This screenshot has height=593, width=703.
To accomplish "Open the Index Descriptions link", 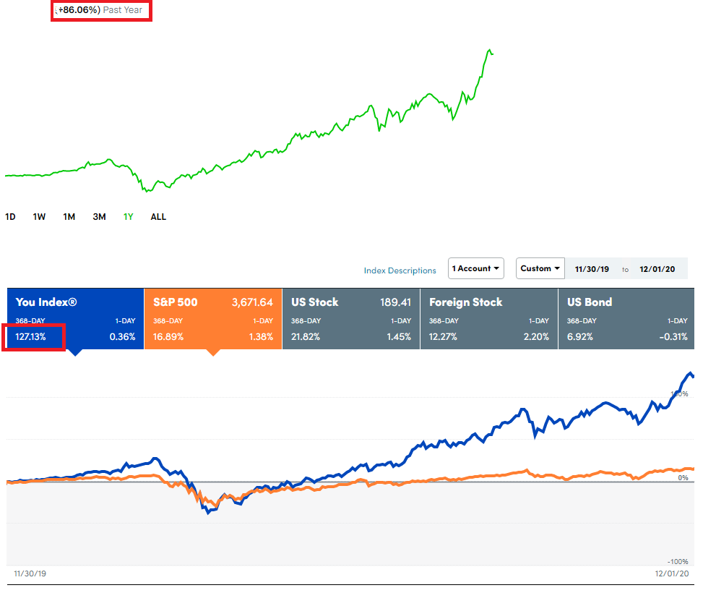I will [x=400, y=270].
